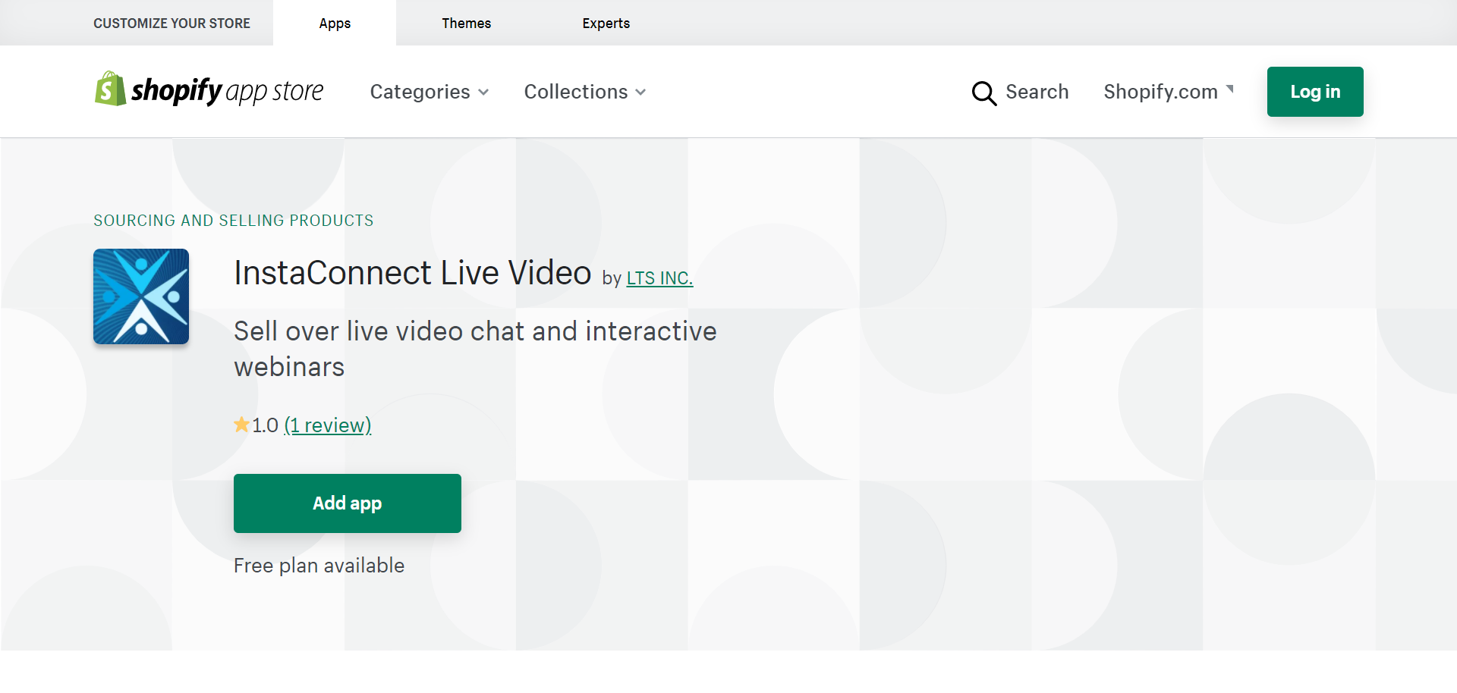The image size is (1457, 693).
Task: Click the 1.0 rating score
Action: point(266,425)
